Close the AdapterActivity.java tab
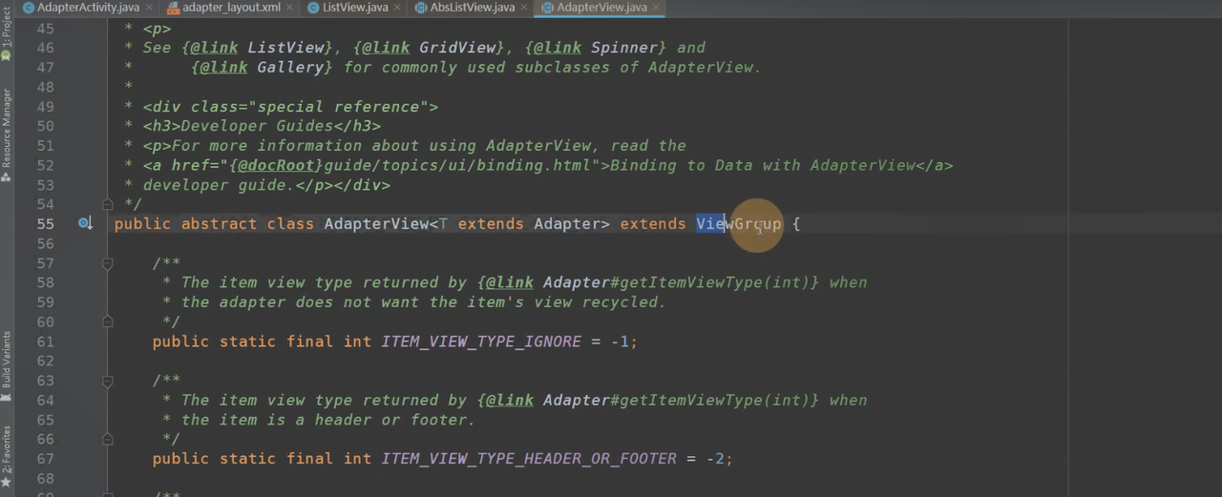 point(148,8)
